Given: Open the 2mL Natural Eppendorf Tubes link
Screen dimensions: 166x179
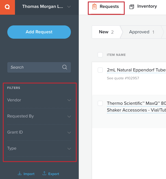Looking at the screenshot, I should coord(136,70).
